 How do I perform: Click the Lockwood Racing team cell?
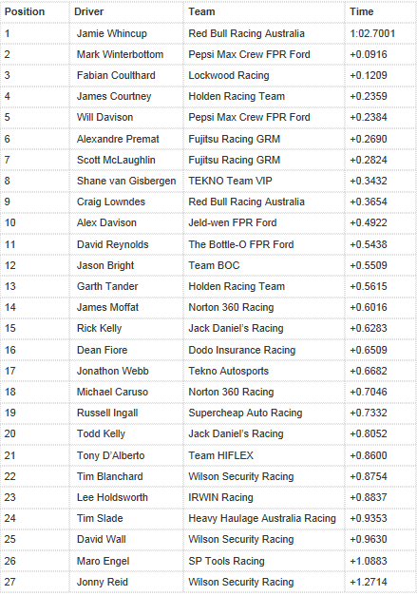pos(229,75)
